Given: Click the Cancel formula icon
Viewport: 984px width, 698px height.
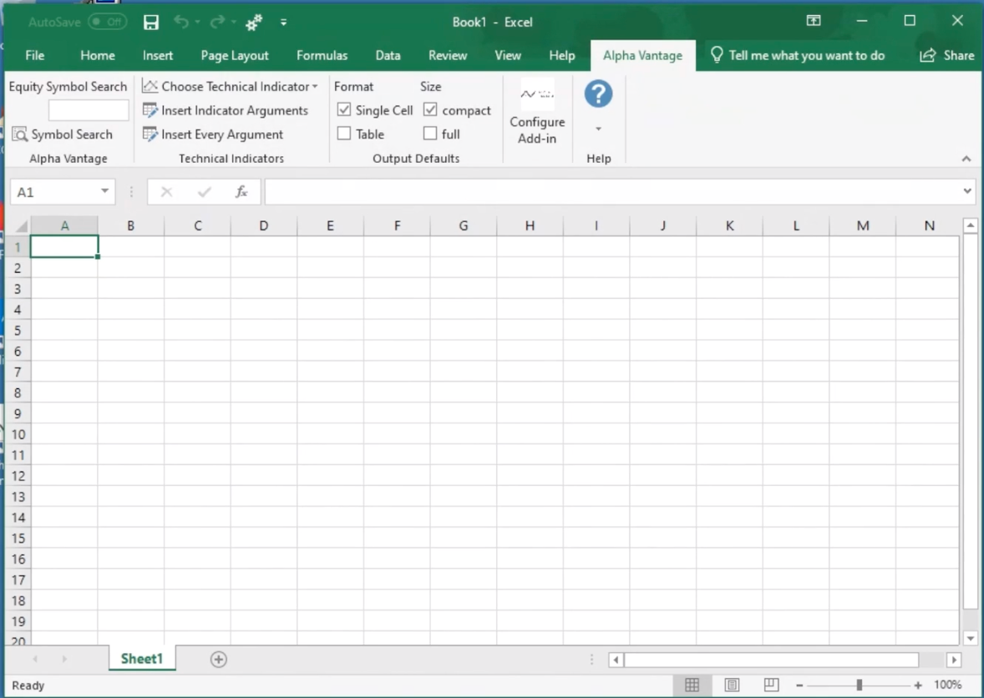Looking at the screenshot, I should tap(166, 192).
